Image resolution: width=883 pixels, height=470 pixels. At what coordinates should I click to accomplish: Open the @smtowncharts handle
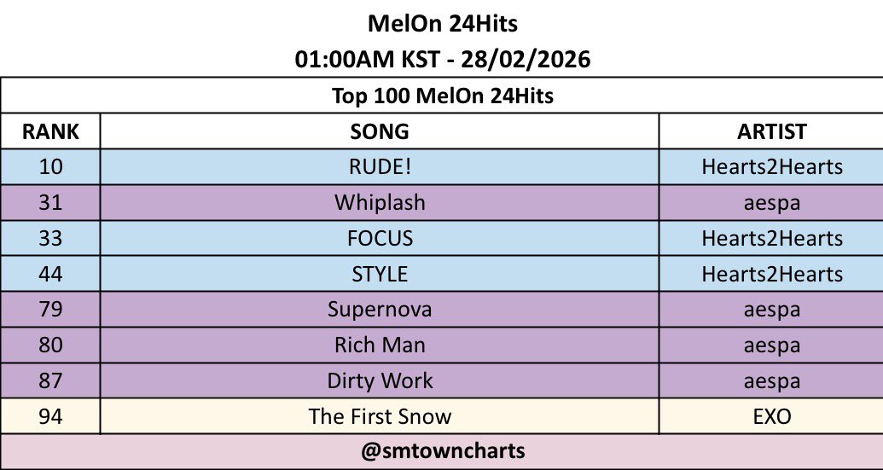441,451
